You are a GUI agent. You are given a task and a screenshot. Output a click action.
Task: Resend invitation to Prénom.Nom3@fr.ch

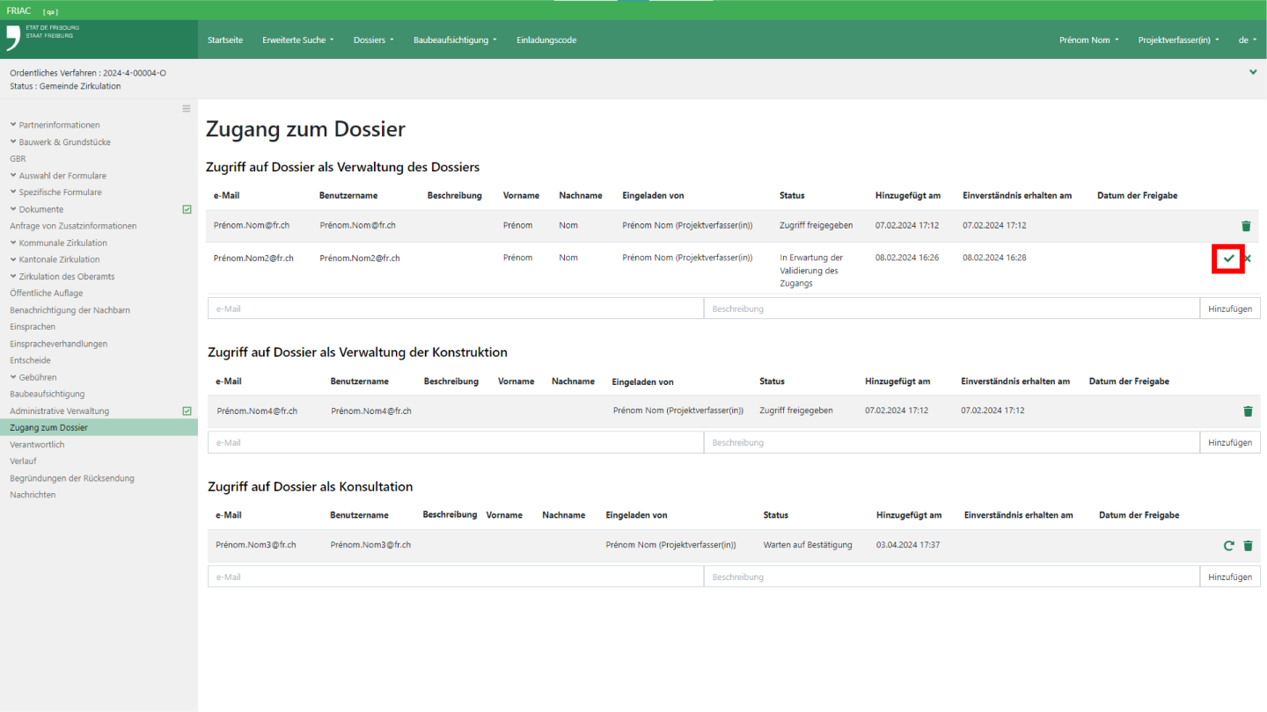click(x=1229, y=546)
